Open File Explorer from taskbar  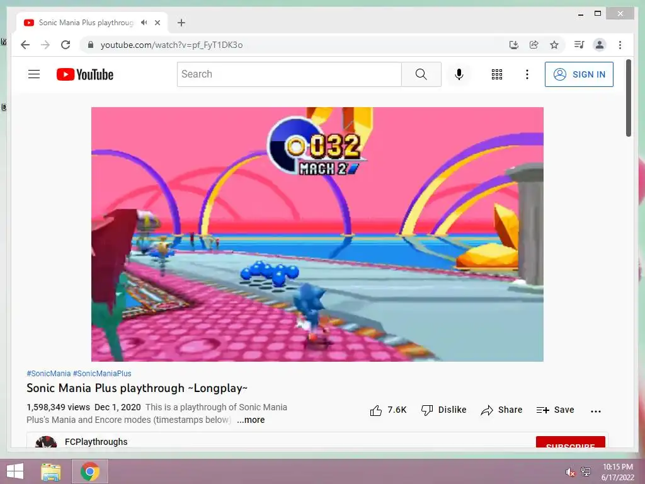(x=51, y=471)
